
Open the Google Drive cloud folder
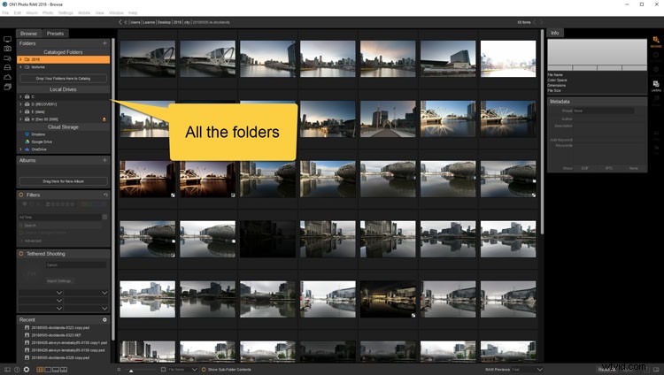coord(42,142)
